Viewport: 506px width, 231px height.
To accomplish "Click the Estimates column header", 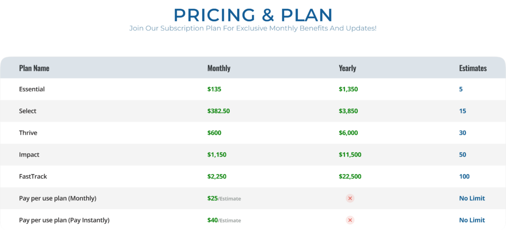I will 473,68.
